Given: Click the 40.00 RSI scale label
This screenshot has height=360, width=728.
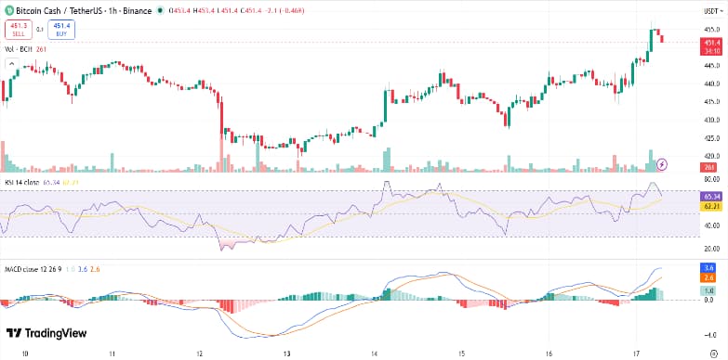Looking at the screenshot, I should (x=713, y=225).
